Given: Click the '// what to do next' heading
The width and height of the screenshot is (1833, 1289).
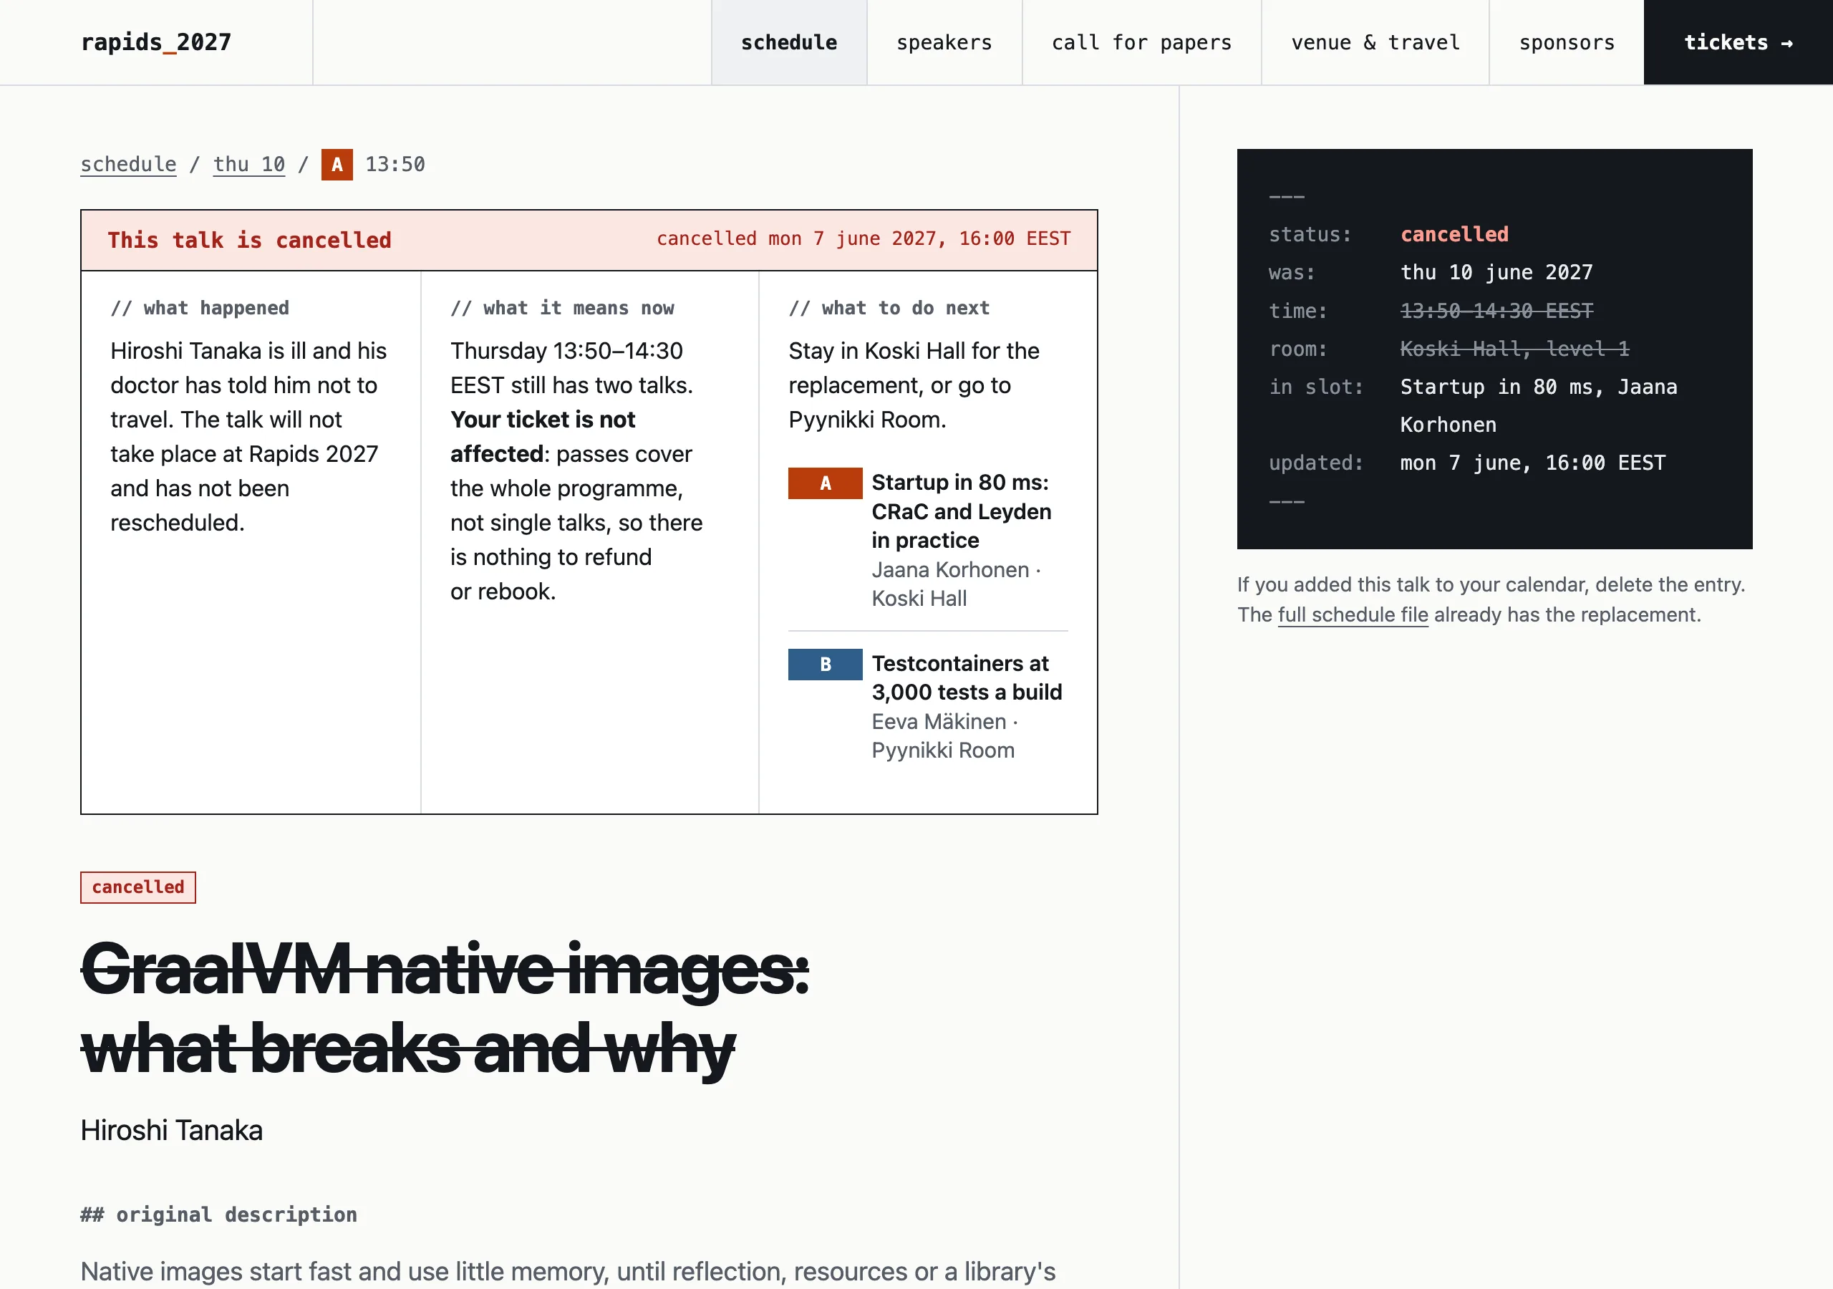Looking at the screenshot, I should pyautogui.click(x=889, y=308).
